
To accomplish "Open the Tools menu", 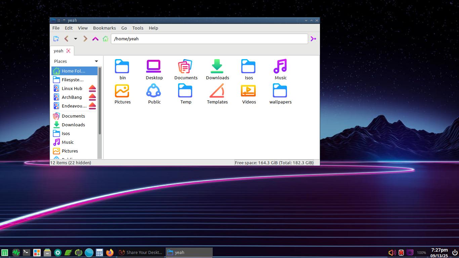I will click(x=138, y=28).
